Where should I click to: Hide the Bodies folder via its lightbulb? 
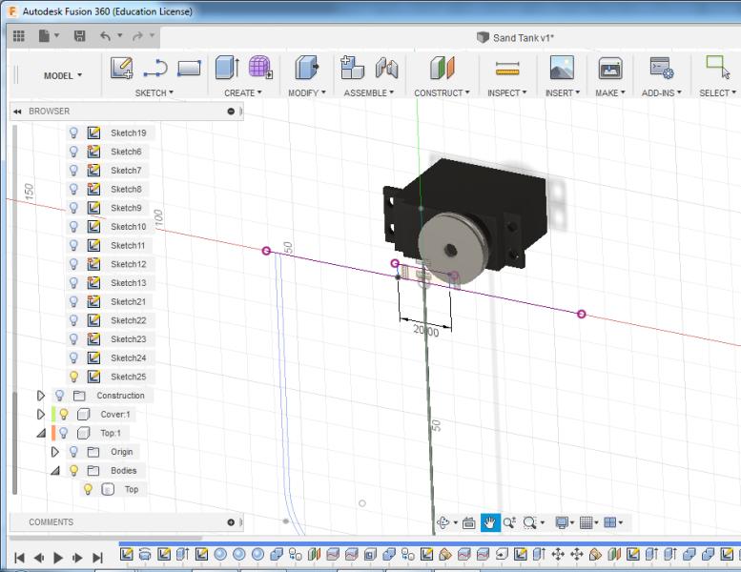click(74, 470)
